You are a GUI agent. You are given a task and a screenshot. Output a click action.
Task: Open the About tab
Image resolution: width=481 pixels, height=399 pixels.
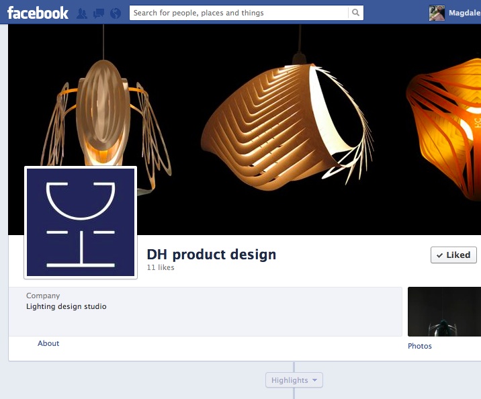[48, 343]
